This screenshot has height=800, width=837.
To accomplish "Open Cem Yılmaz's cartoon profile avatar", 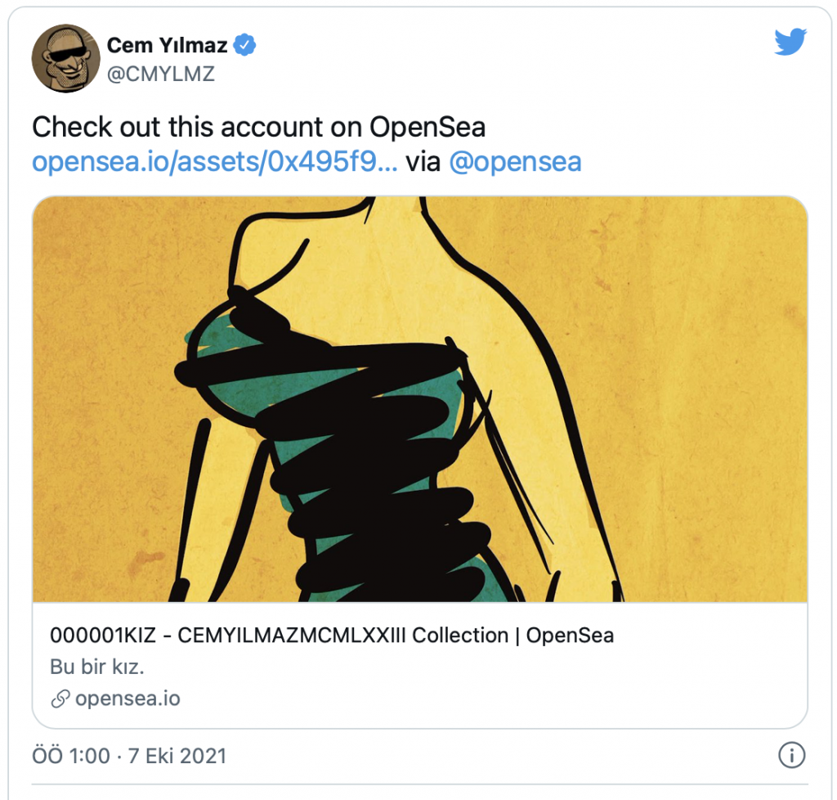I will [66, 58].
